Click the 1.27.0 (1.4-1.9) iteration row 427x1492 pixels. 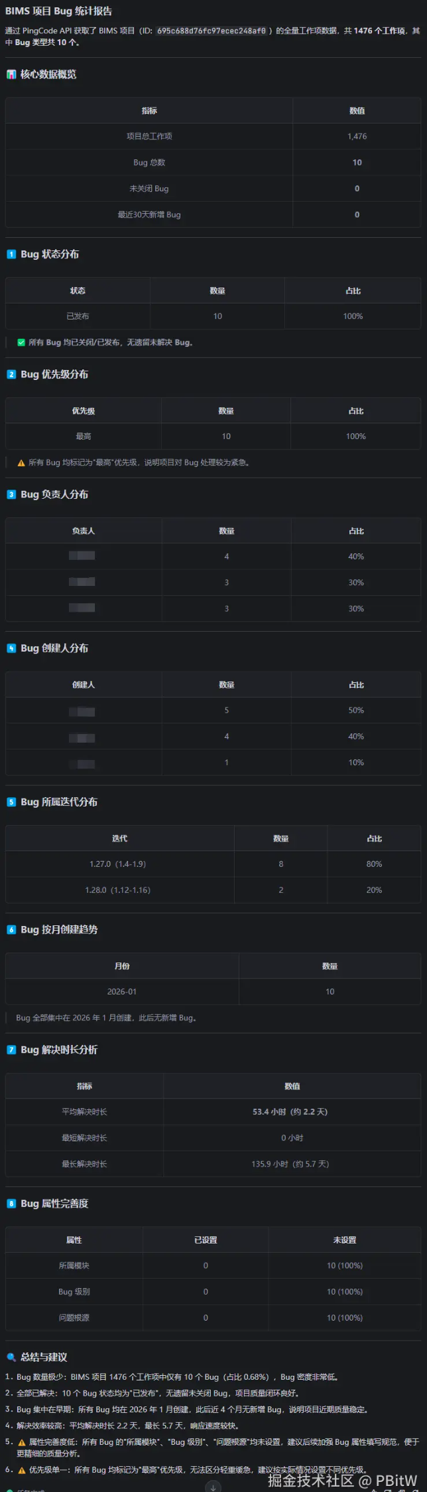[213, 864]
